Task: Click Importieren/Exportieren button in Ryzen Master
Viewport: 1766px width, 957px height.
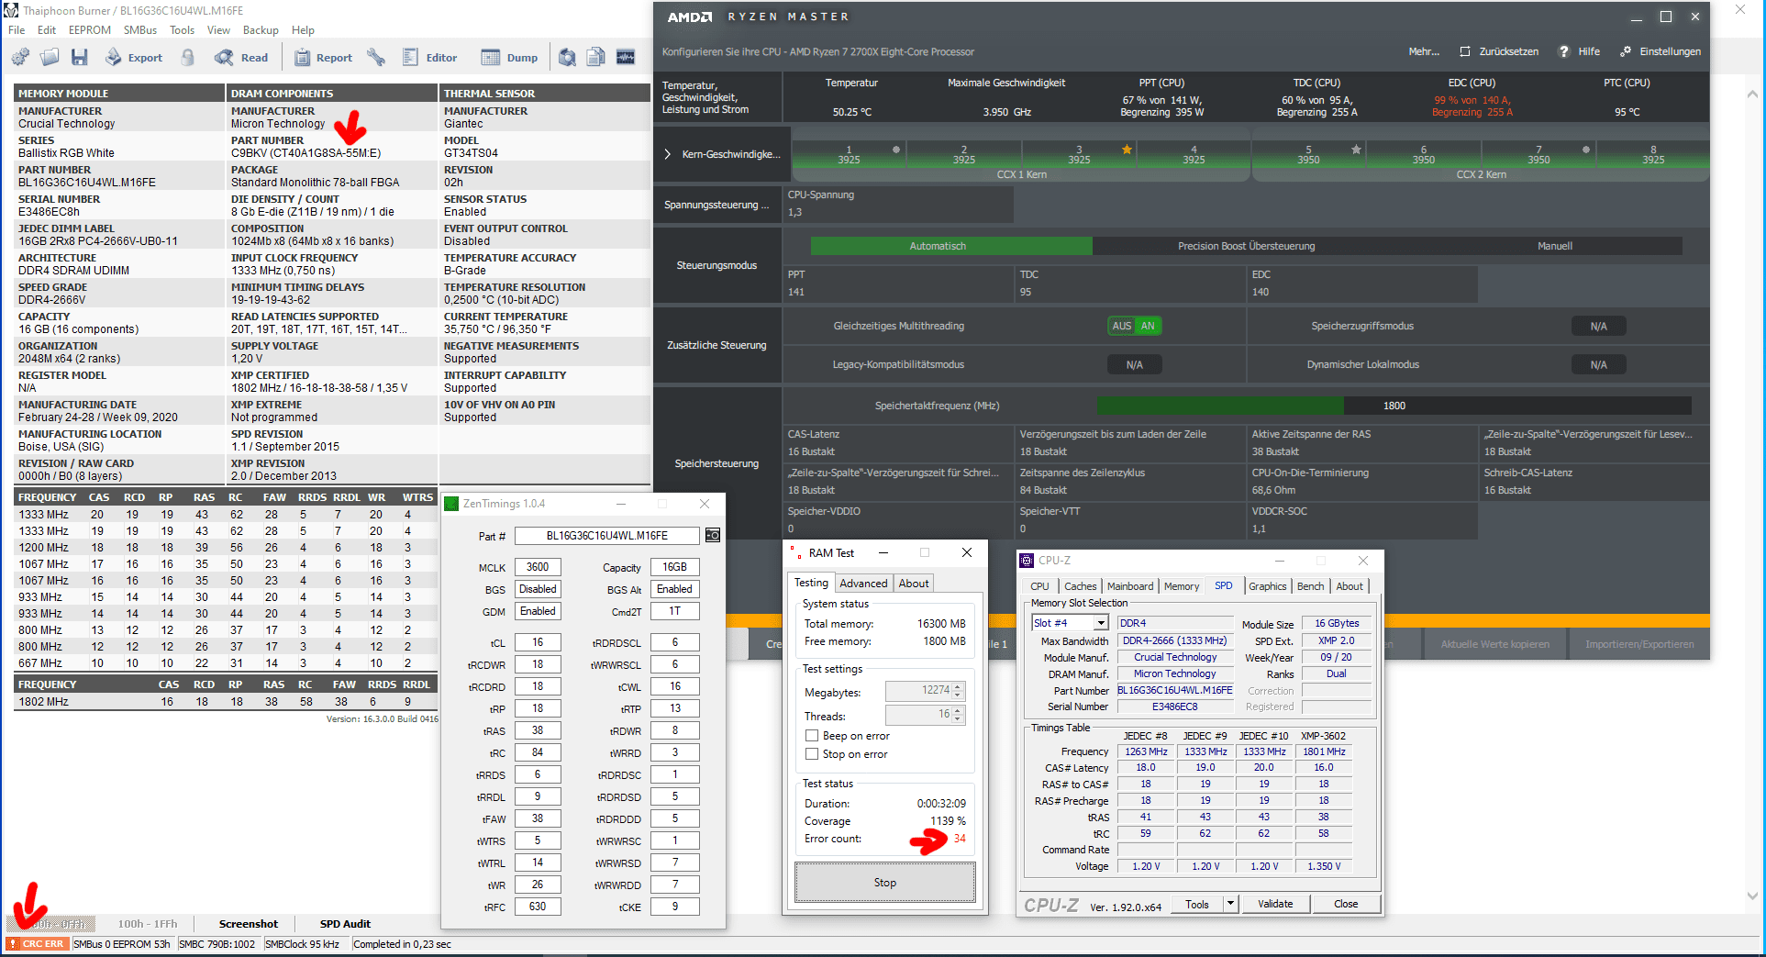Action: [1639, 644]
